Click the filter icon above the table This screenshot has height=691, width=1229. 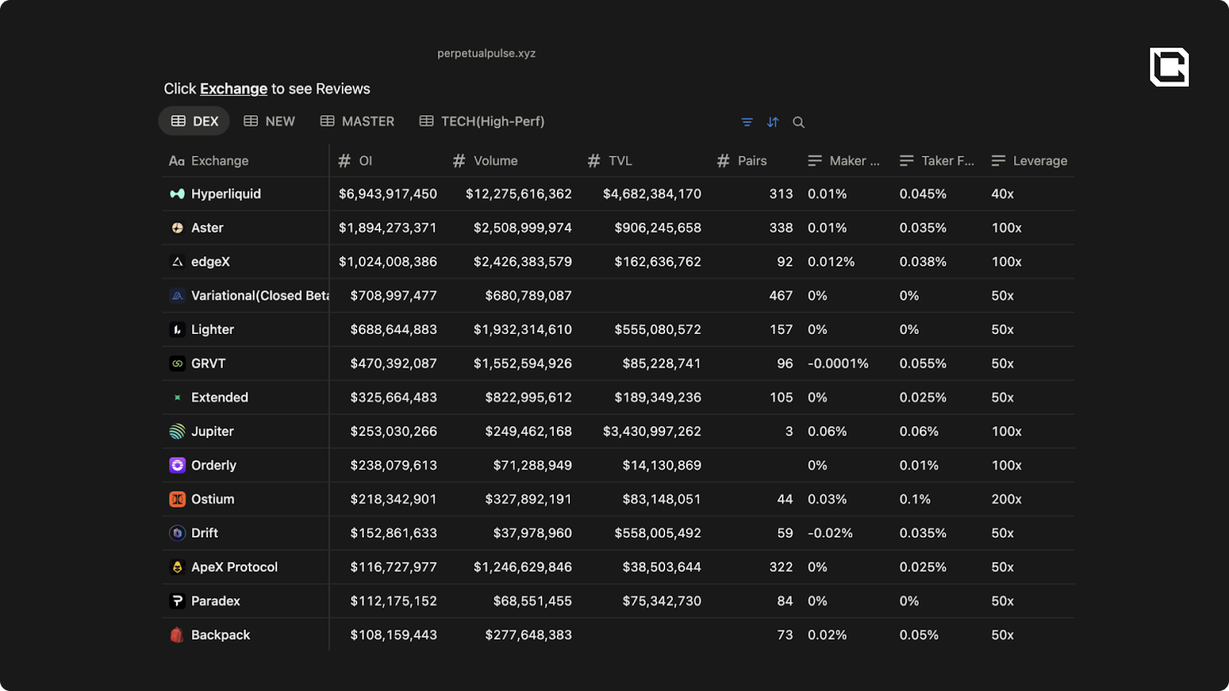pyautogui.click(x=747, y=122)
